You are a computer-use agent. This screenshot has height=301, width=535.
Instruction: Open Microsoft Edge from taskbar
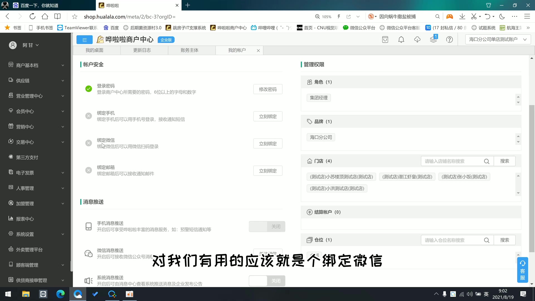coord(60,294)
